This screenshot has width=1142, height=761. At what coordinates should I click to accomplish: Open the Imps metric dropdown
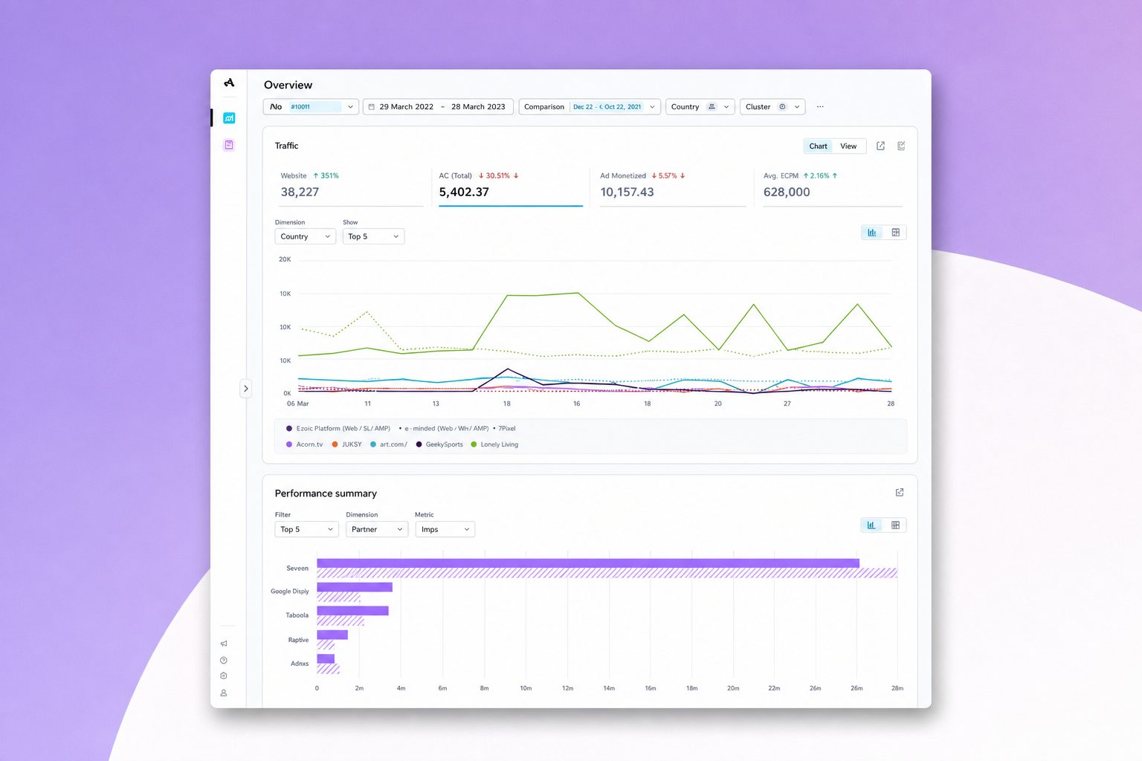pos(445,529)
